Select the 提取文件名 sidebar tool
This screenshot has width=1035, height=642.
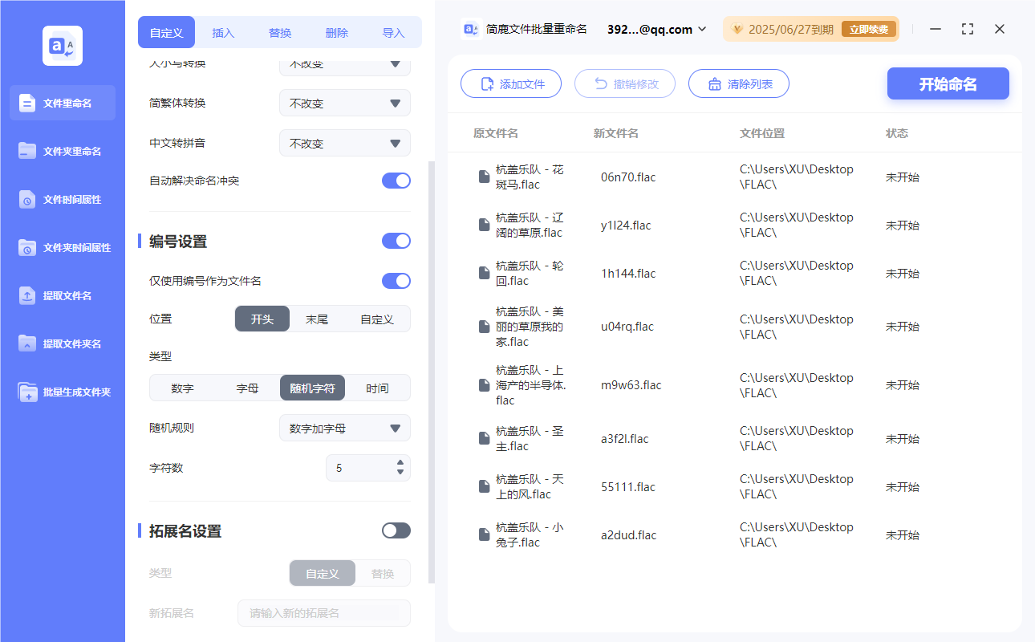coord(63,295)
